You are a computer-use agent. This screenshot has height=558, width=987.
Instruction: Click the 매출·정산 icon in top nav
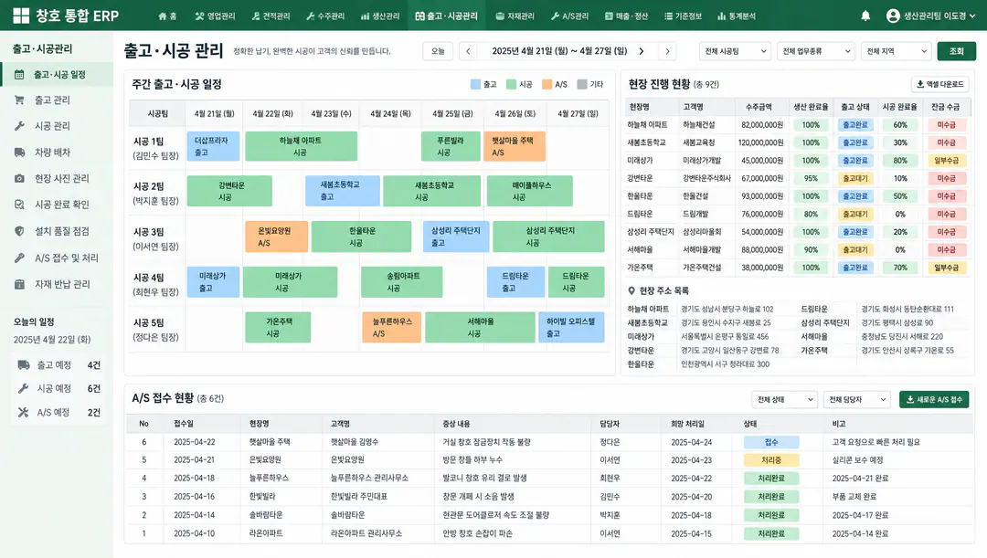click(x=609, y=16)
